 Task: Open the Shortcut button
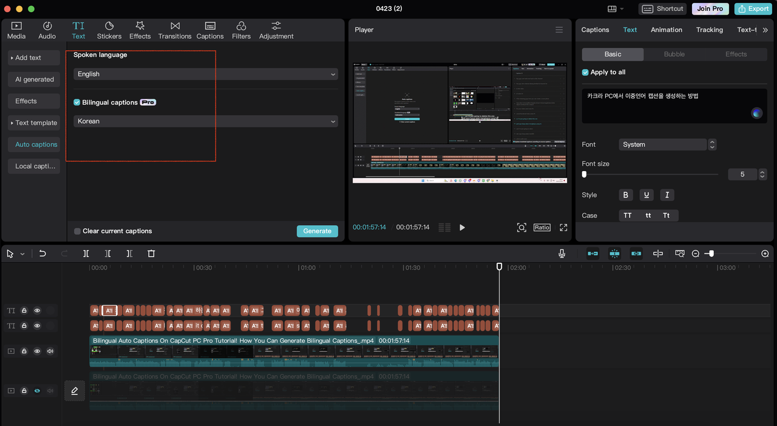click(x=663, y=8)
